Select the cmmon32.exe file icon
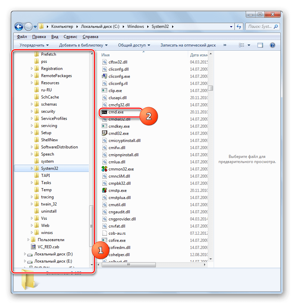This screenshot has width=294, height=305. point(105,169)
